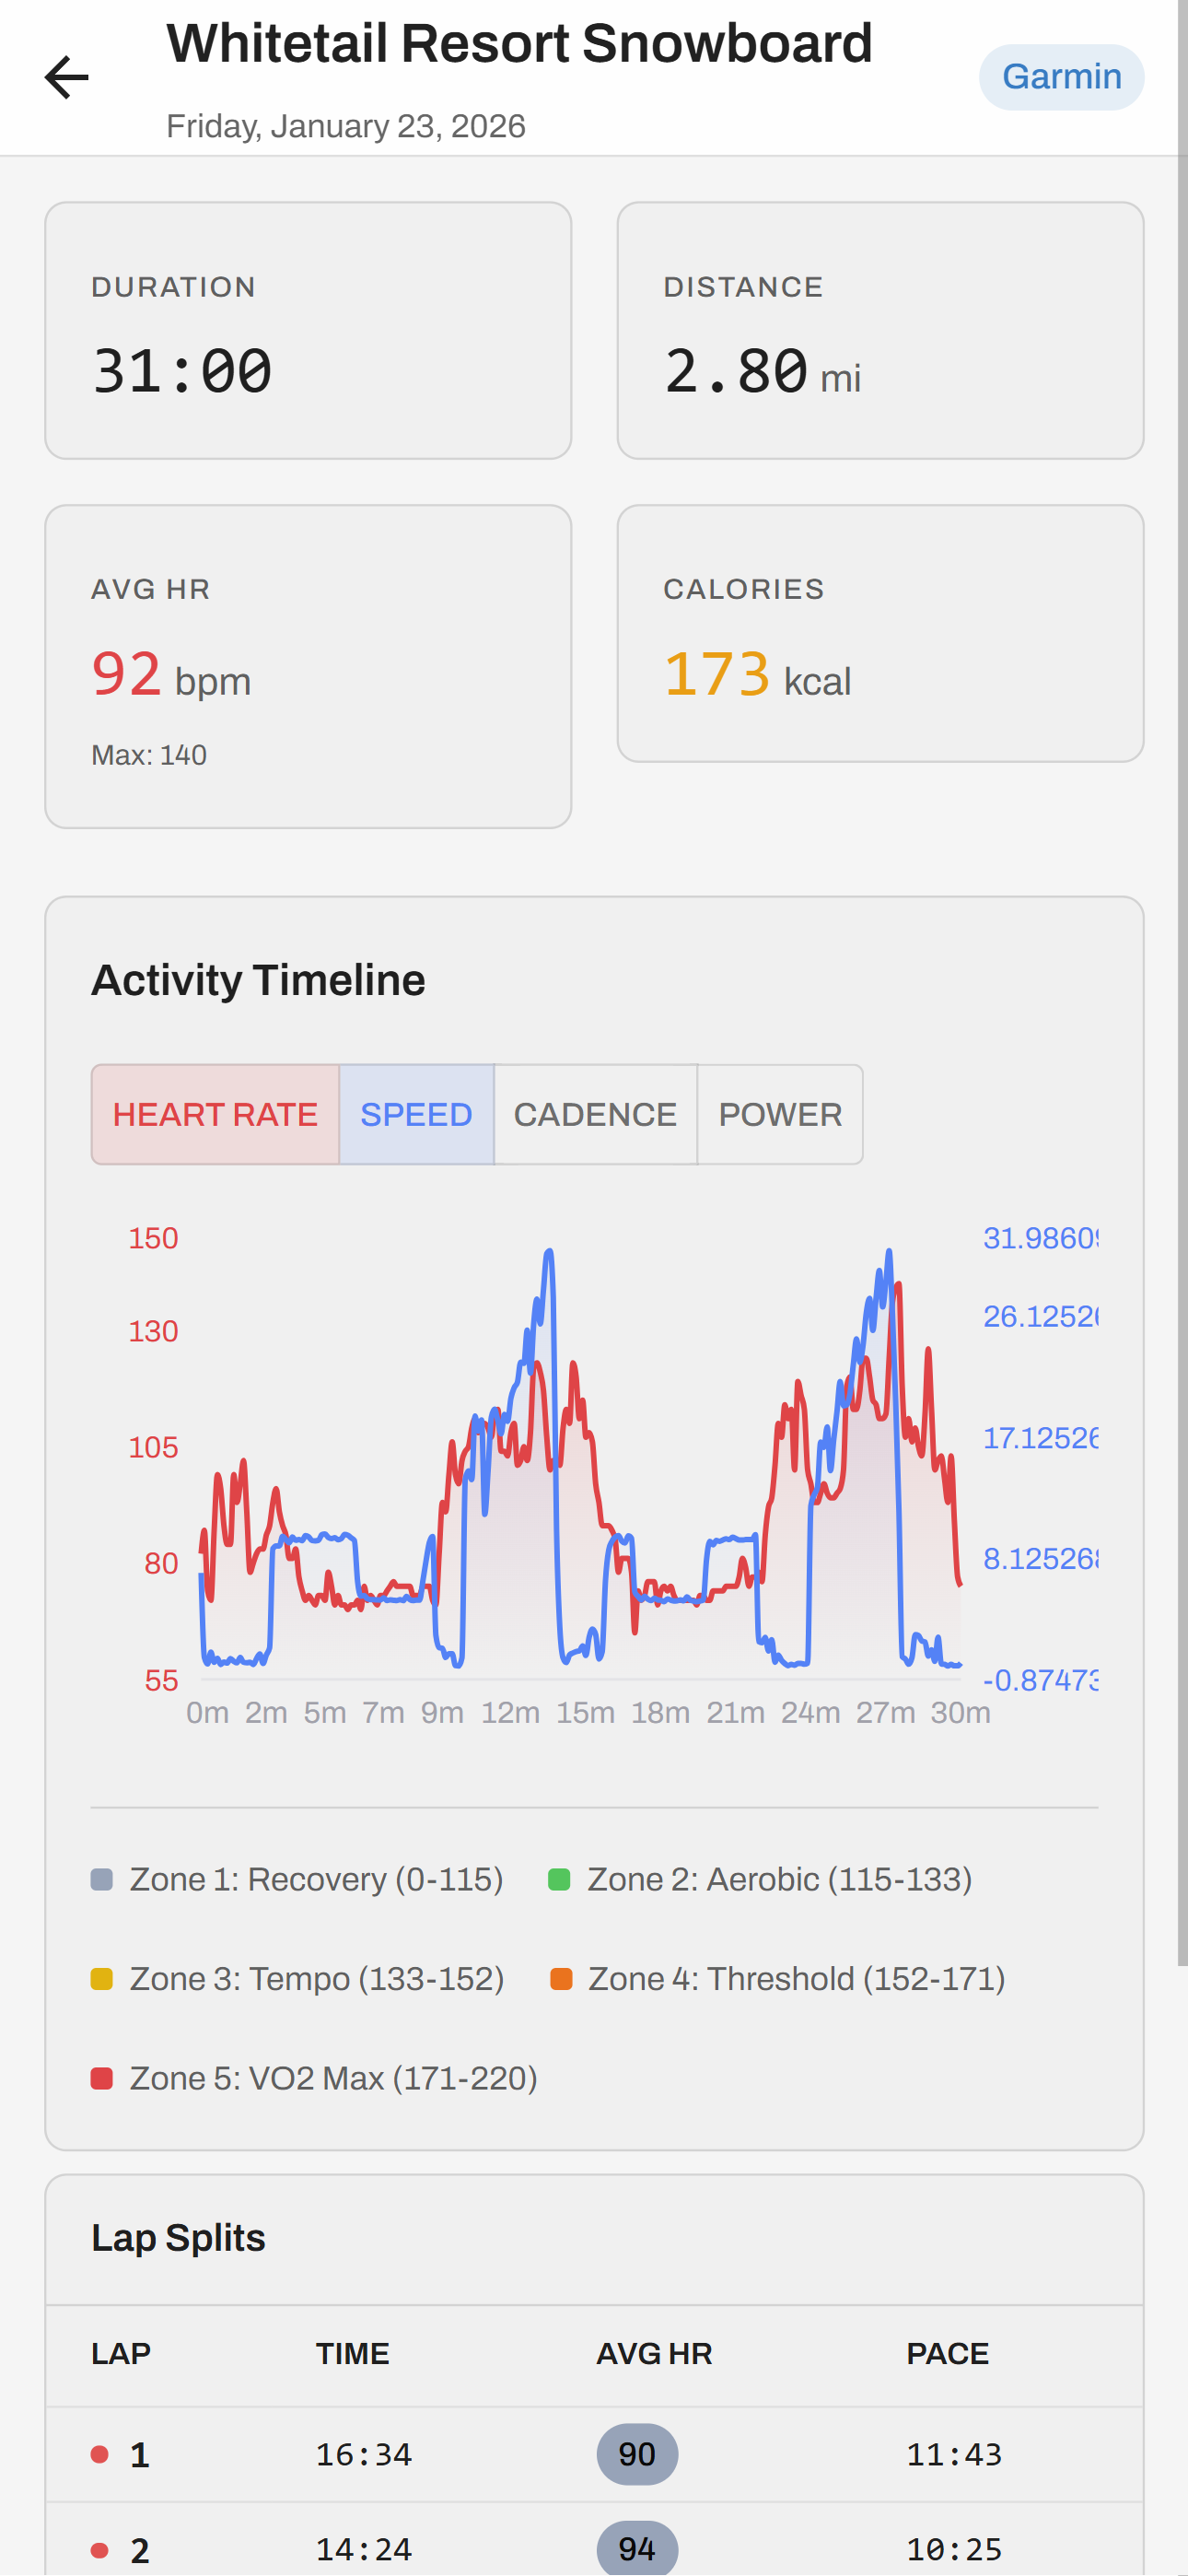Viewport: 1188px width, 2576px height.
Task: Switch to the CADENCE tab
Action: pos(595,1114)
